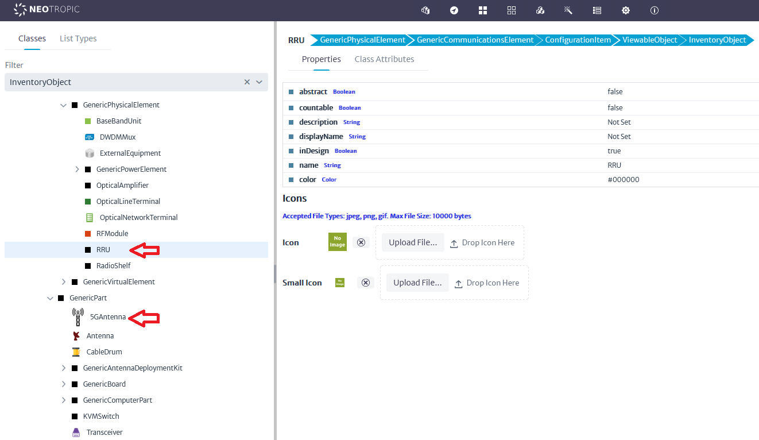Viewport: 759px width, 440px height.
Task: Collapse the GenericPhysicalElement tree node
Action: pyautogui.click(x=64, y=105)
